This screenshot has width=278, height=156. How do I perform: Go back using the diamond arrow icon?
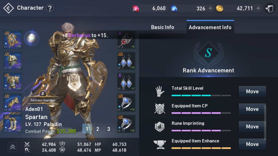tap(8, 8)
